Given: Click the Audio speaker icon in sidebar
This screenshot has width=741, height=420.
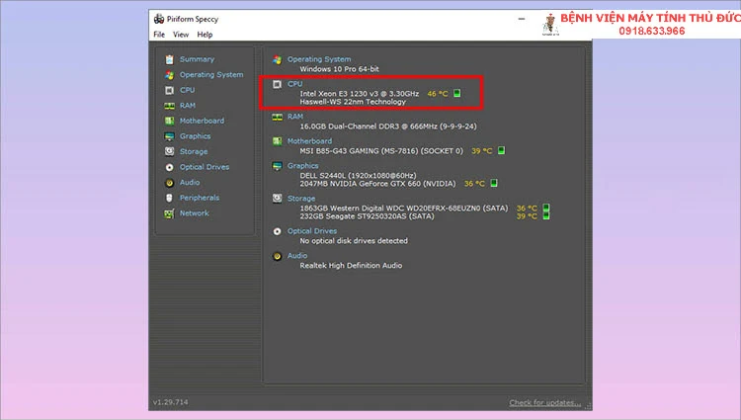Looking at the screenshot, I should tap(169, 183).
